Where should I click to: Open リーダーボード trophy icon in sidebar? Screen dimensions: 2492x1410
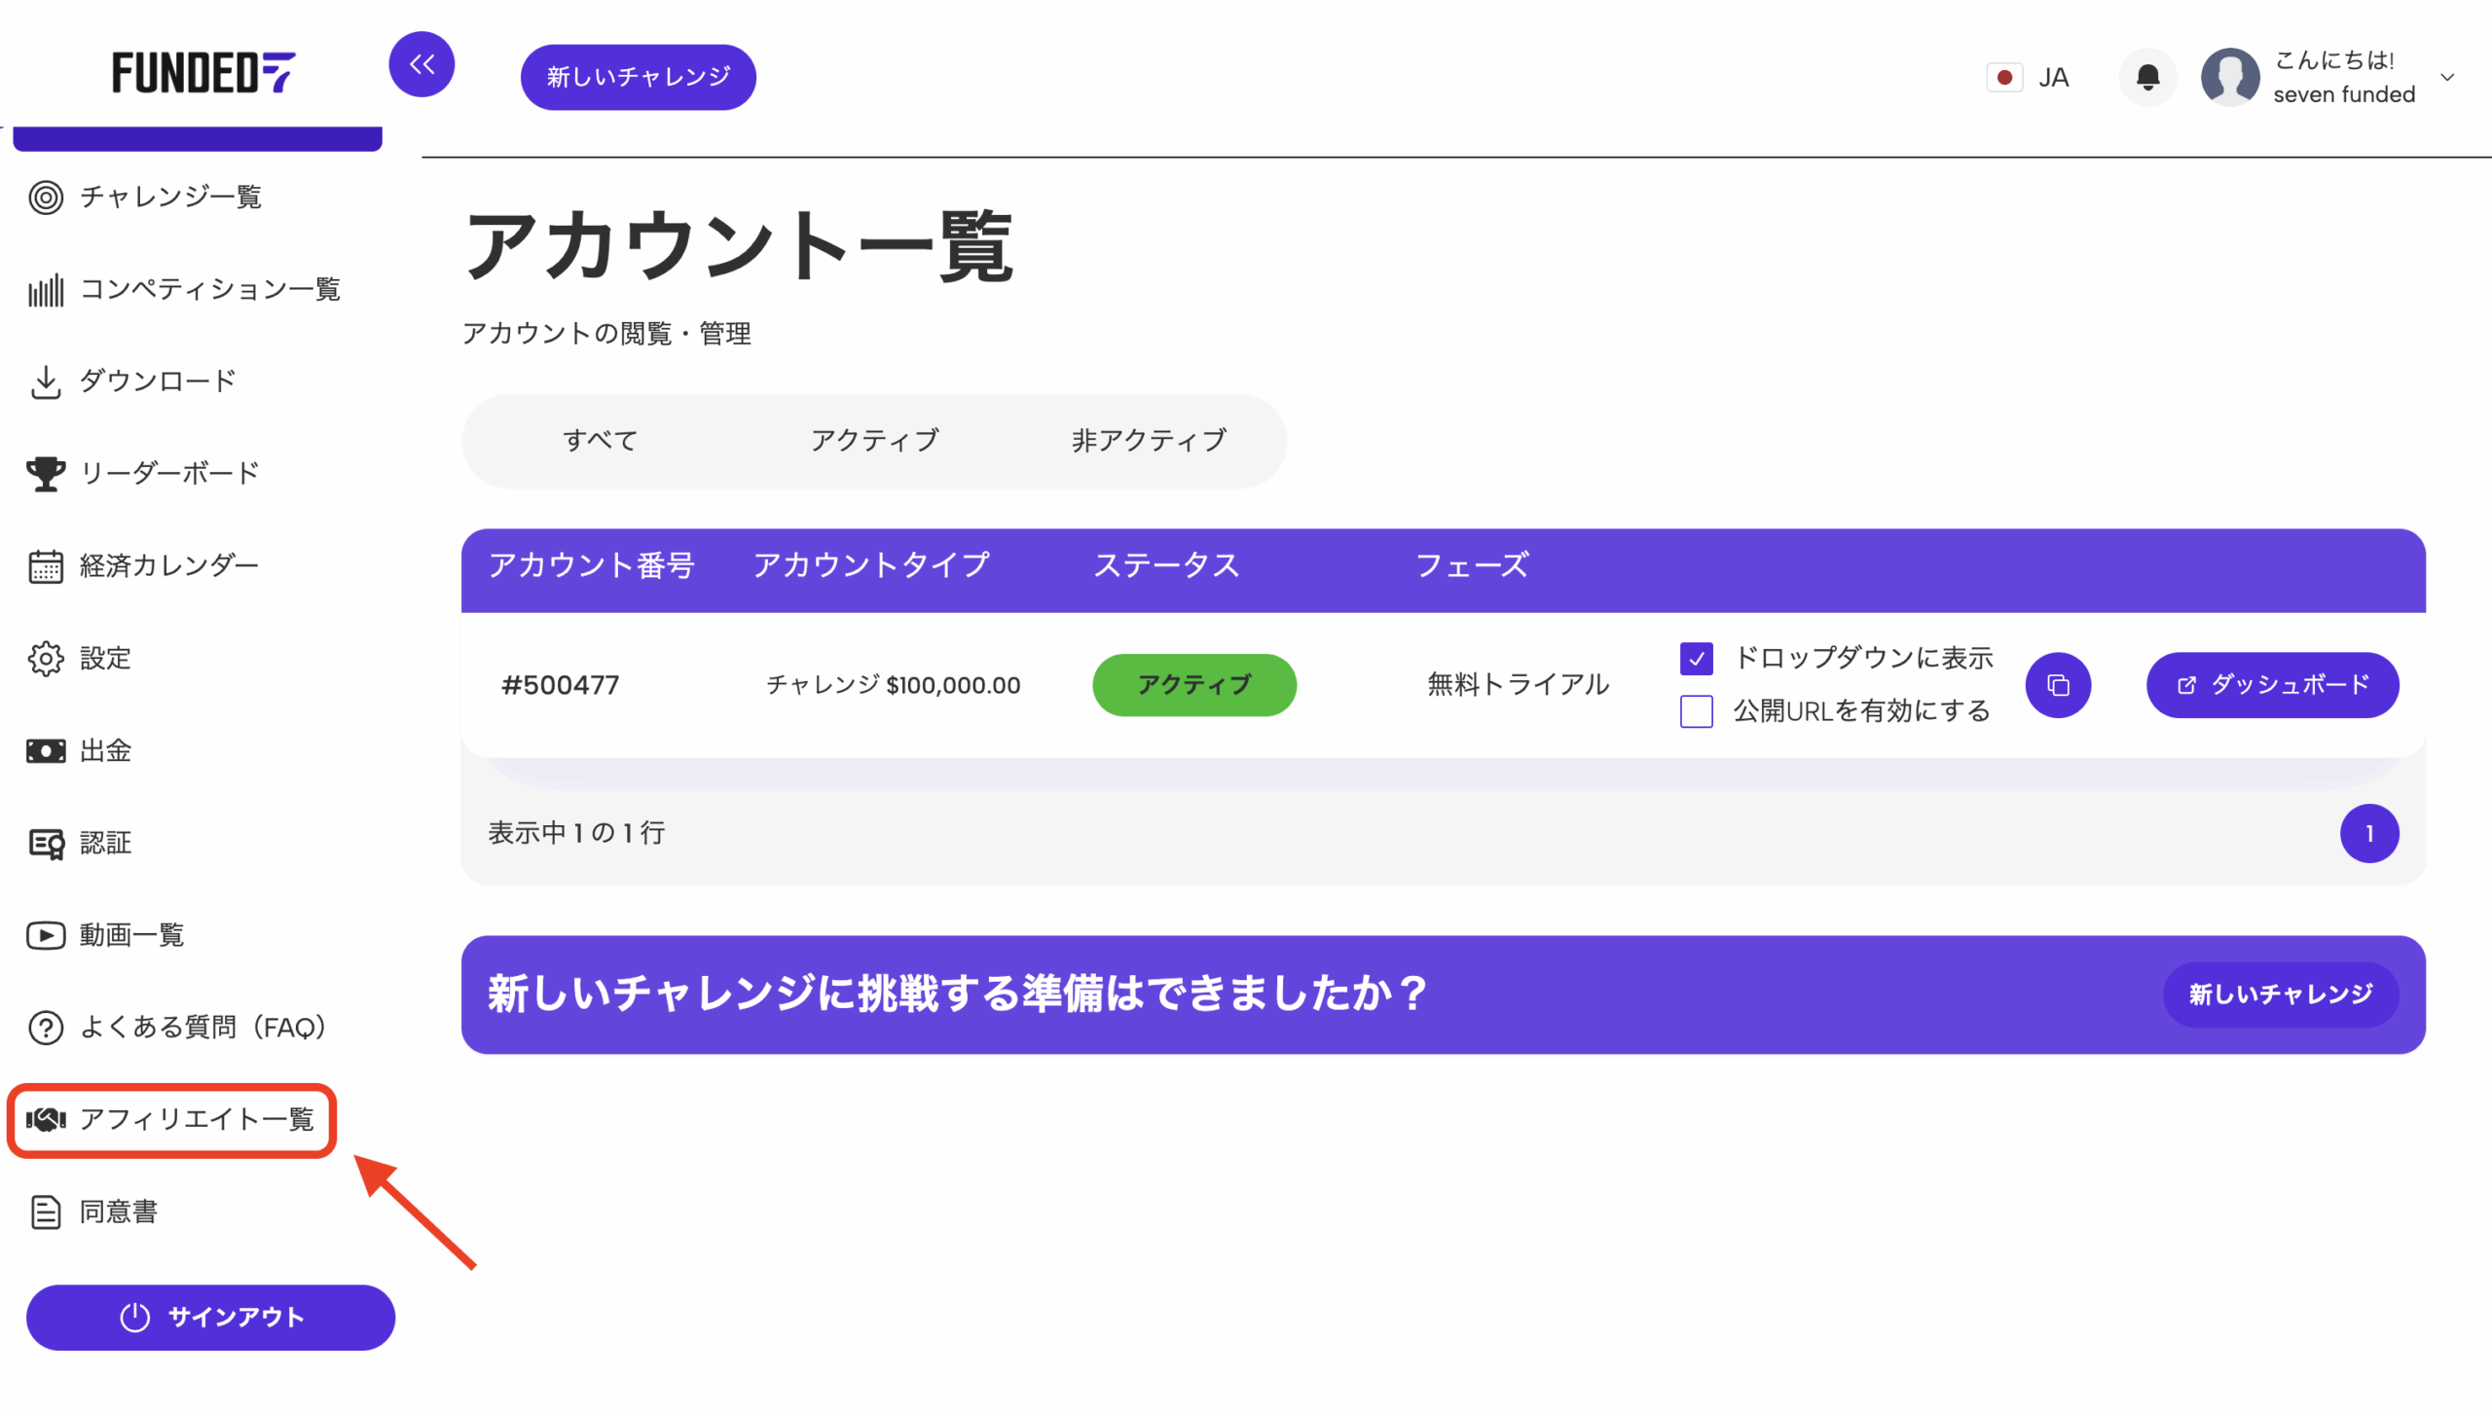45,474
